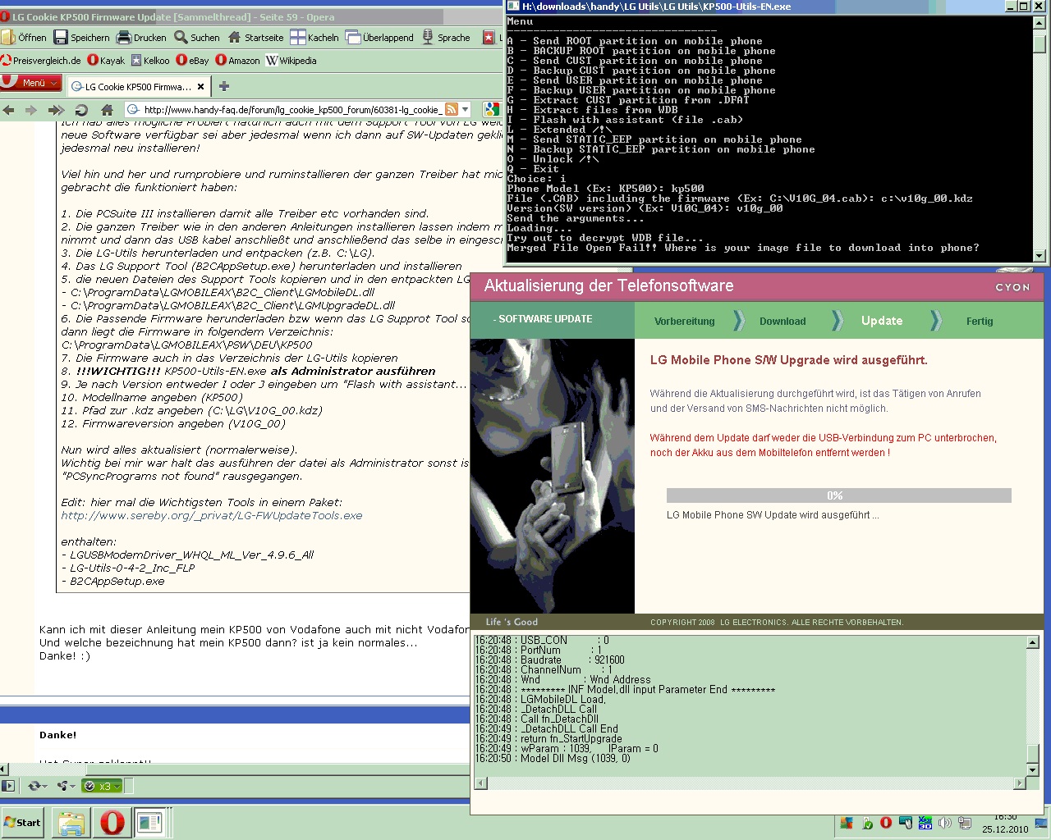Close the LG Cookie KP500 tab
The height and width of the screenshot is (840, 1051).
(x=200, y=86)
